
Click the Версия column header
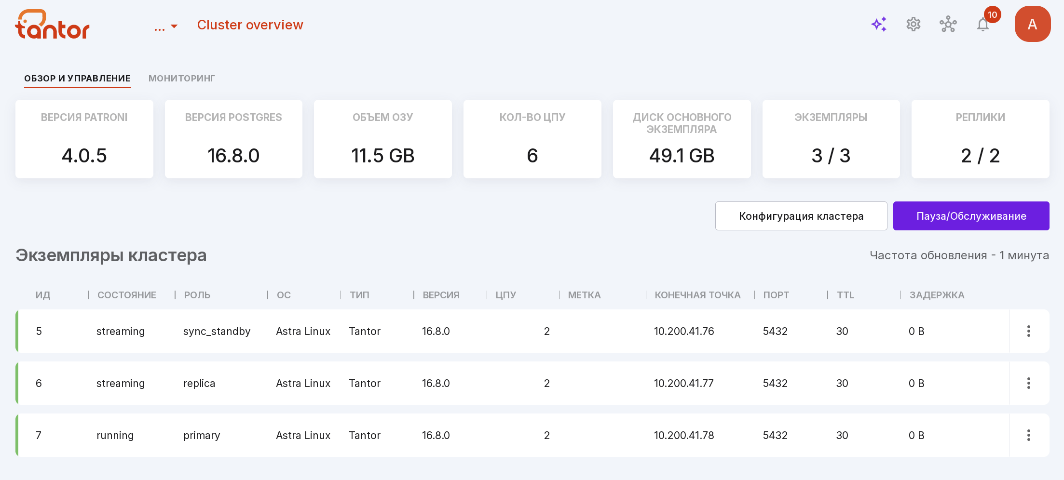tap(441, 295)
